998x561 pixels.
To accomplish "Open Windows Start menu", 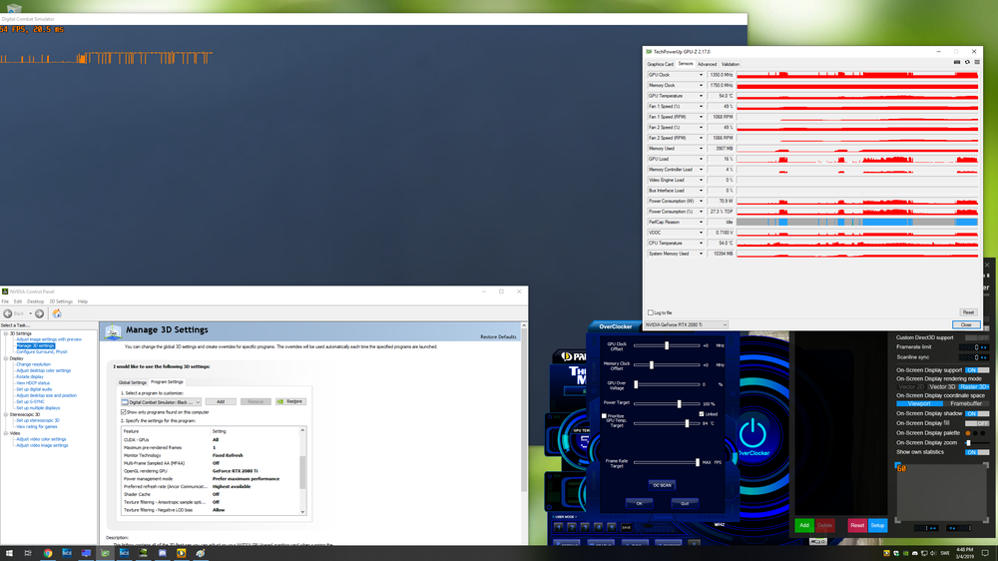I will pos(9,553).
